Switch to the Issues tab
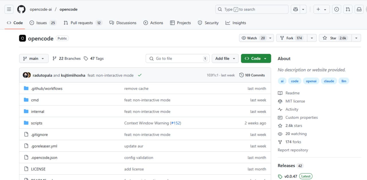This screenshot has height=180, width=367. [43, 23]
